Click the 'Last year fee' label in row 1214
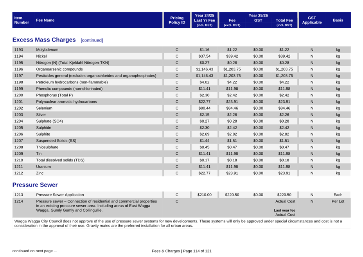The width and height of the screenshot is (363, 257). tap(284, 210)
